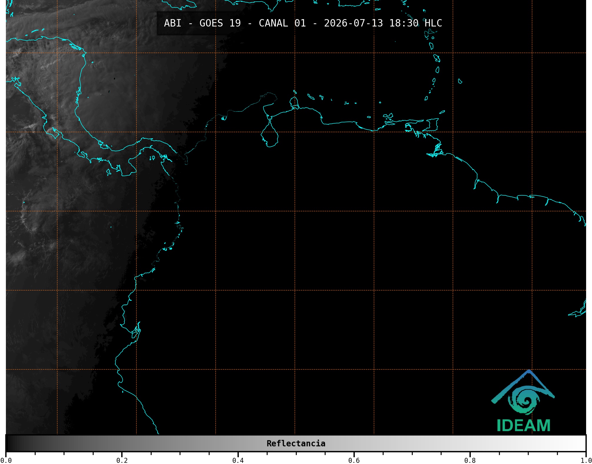Click the Reflectancia colorbar label
The width and height of the screenshot is (592, 464).
pos(296,443)
